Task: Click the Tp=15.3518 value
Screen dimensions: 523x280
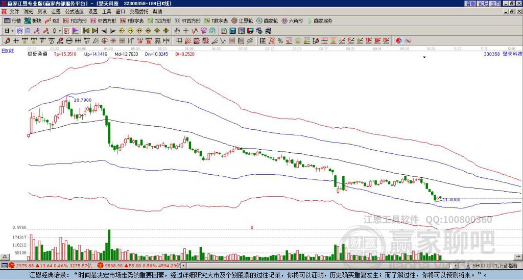Action: 65,54
